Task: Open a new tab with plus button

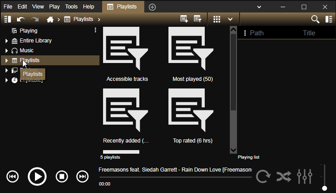Action: pyautogui.click(x=152, y=7)
